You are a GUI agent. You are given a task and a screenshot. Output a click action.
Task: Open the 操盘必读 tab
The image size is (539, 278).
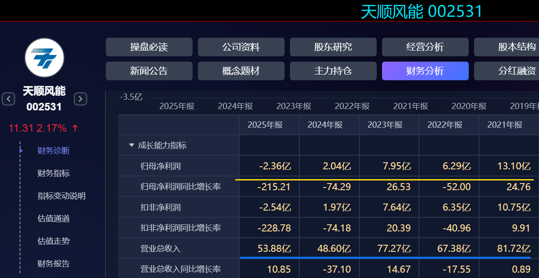[149, 47]
